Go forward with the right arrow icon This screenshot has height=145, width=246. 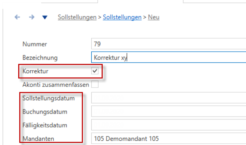pos(32,17)
